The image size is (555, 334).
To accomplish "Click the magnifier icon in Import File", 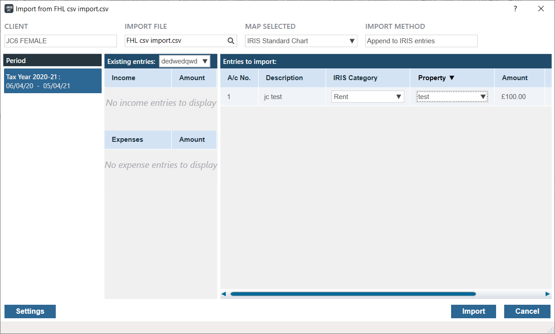I will [231, 41].
